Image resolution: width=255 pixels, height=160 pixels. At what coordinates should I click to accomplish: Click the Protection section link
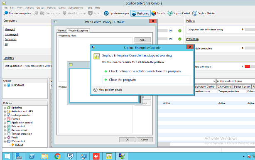(192, 39)
